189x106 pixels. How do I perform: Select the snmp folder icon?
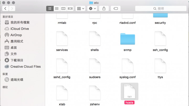(x=128, y=39)
